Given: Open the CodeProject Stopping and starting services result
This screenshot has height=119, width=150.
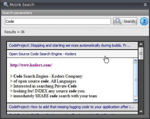Looking at the screenshot, I should [72, 45].
